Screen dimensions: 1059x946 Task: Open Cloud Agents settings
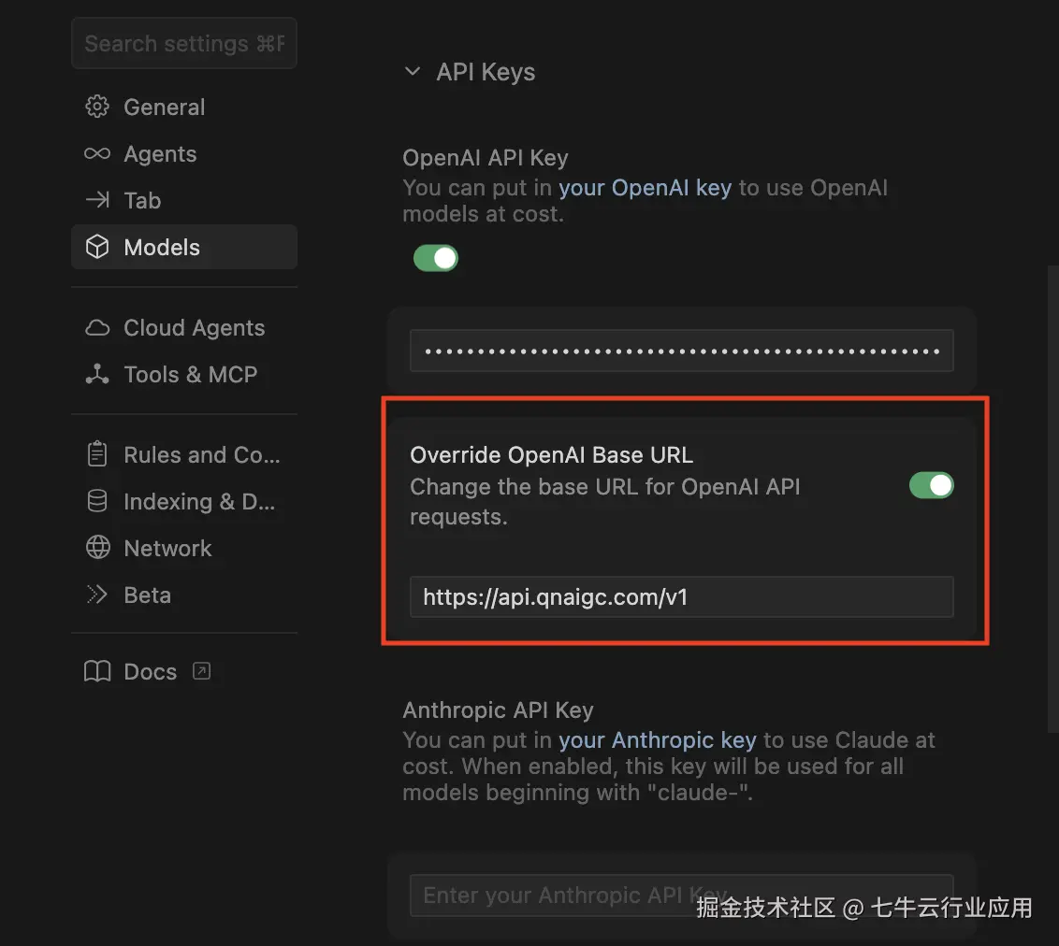(x=183, y=328)
